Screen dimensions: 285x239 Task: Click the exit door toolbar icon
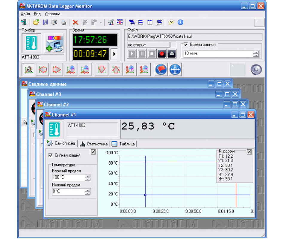(x=24, y=22)
